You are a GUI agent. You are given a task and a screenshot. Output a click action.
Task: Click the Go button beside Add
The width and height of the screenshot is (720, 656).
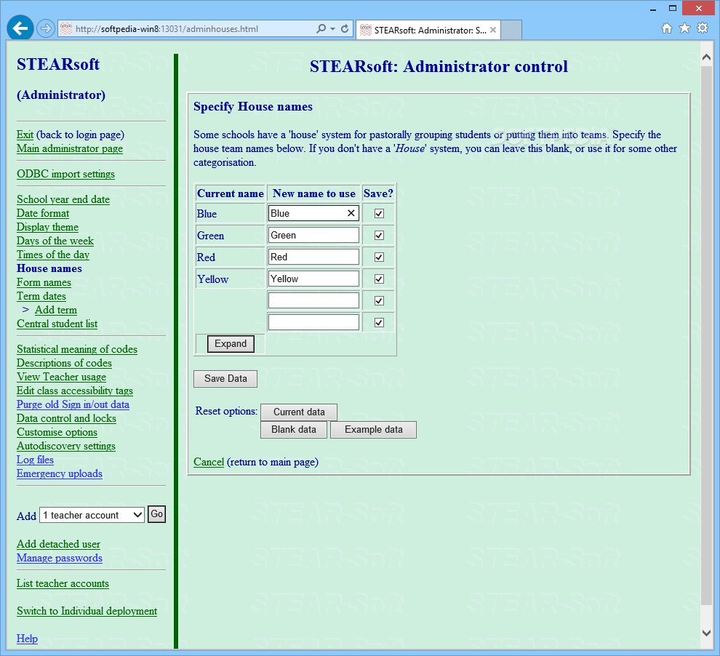156,514
